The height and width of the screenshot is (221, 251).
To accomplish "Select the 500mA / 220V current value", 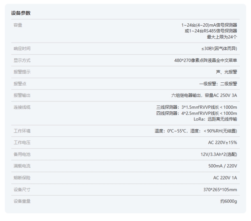I will 223,166.
